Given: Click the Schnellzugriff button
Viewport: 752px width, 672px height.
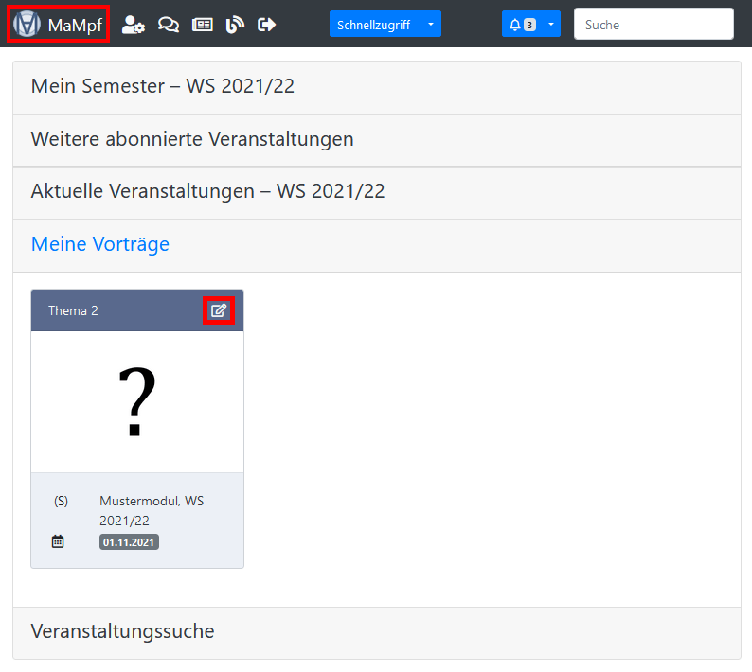Looking at the screenshot, I should (x=373, y=25).
